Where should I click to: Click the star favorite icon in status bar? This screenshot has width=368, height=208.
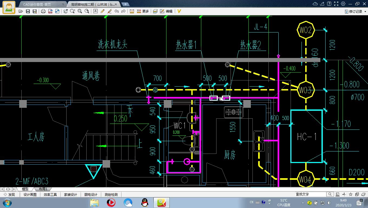click(351, 194)
